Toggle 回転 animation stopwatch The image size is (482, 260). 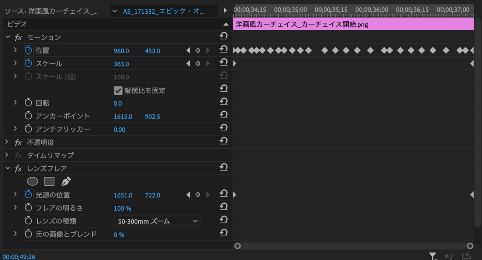tap(28, 102)
